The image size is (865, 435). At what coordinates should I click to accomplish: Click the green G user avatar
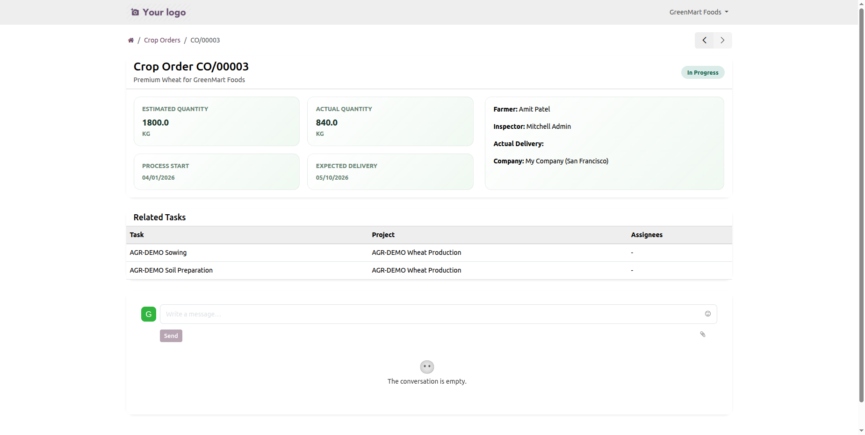[x=149, y=314]
